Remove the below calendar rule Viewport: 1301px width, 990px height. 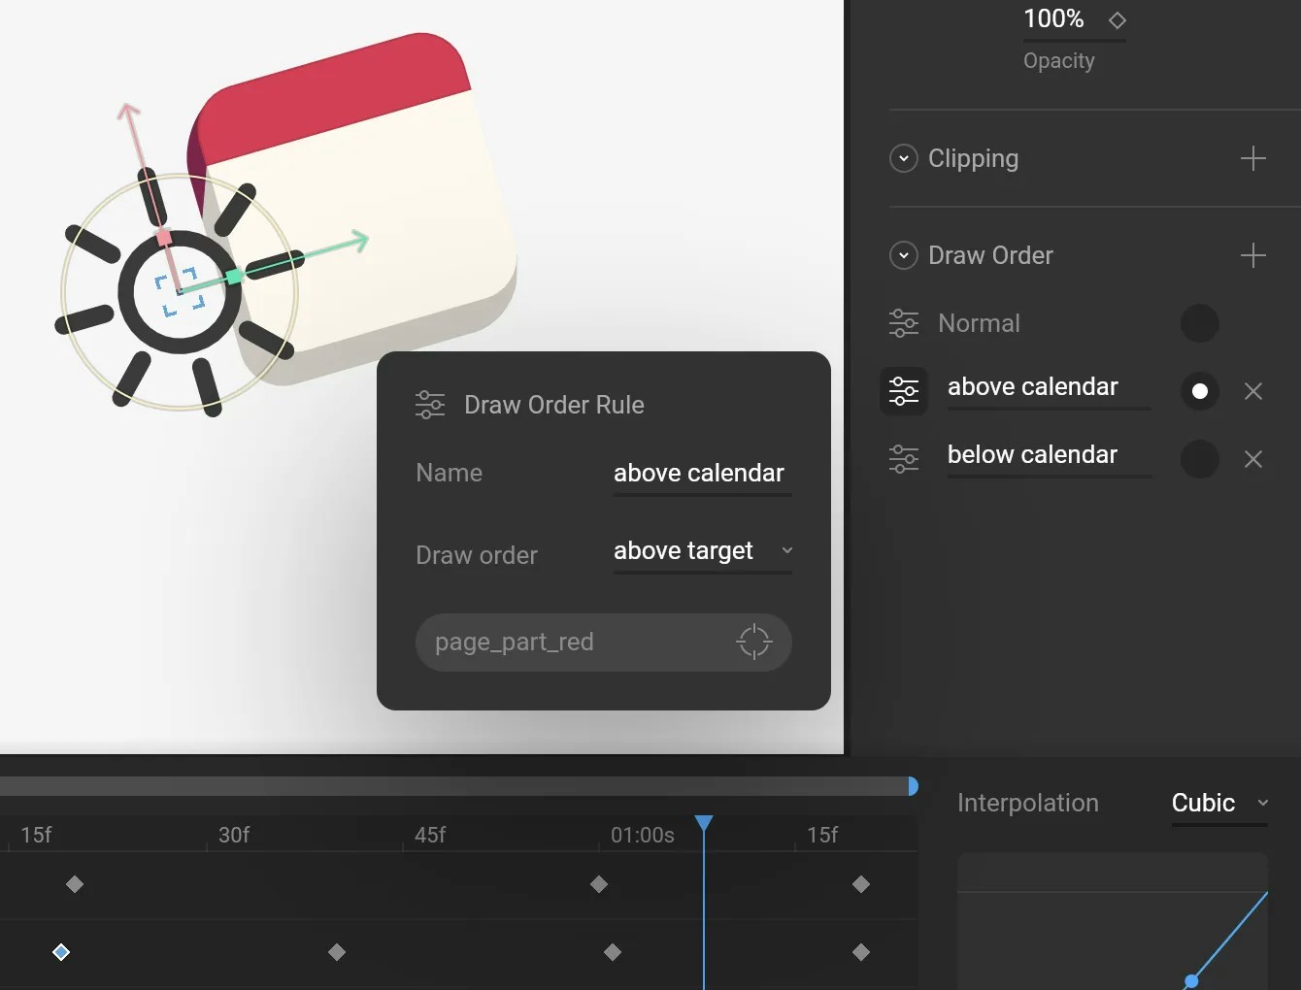(1253, 459)
